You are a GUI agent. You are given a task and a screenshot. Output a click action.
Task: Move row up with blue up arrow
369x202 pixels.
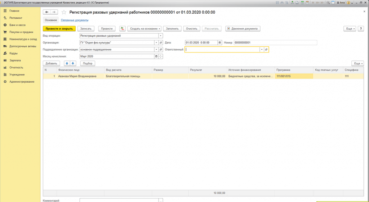click(x=67, y=63)
